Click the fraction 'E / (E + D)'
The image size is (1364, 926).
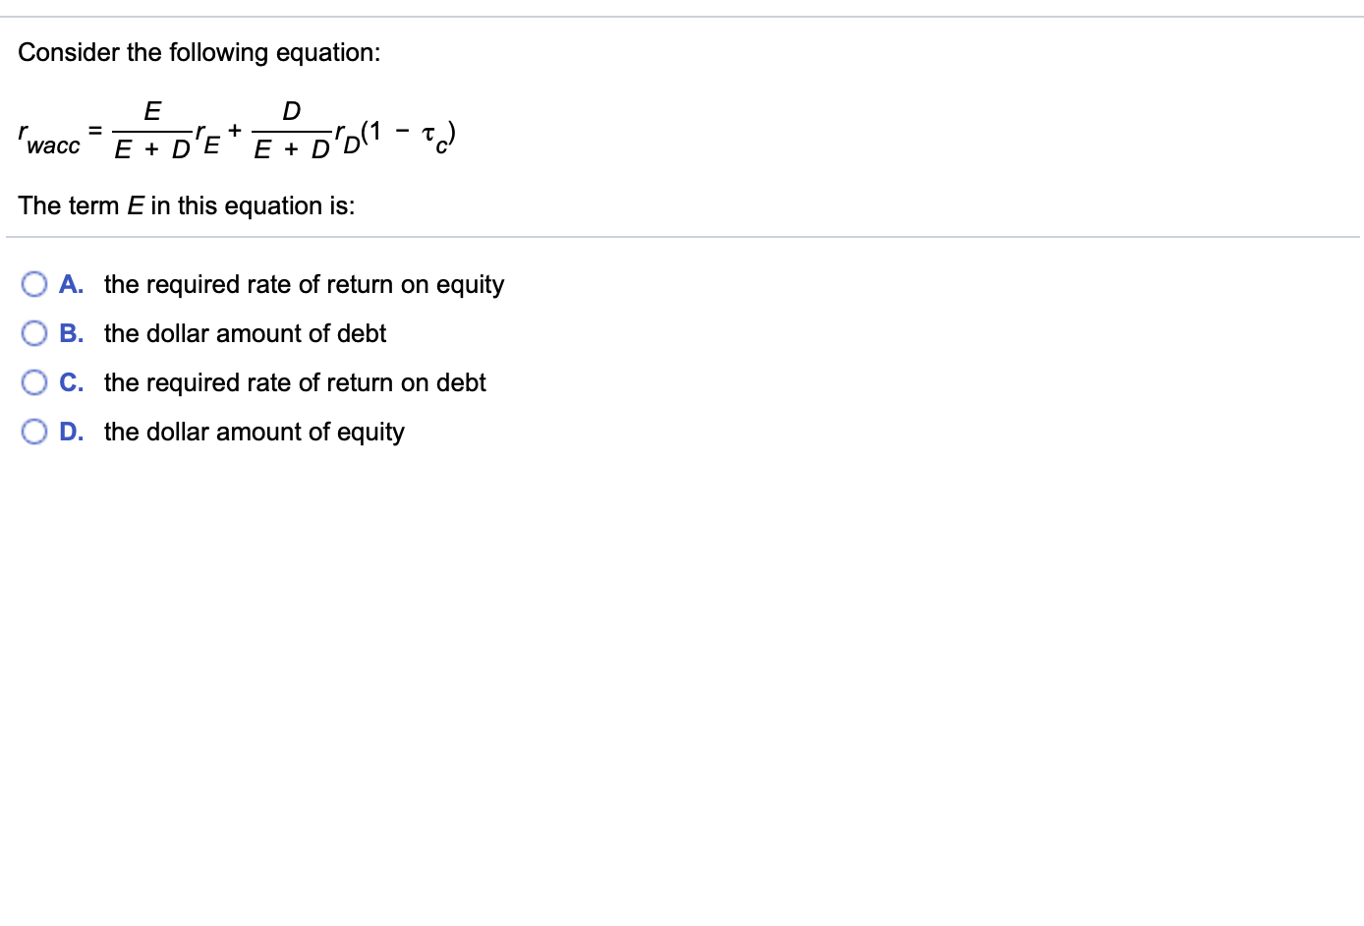click(x=152, y=128)
